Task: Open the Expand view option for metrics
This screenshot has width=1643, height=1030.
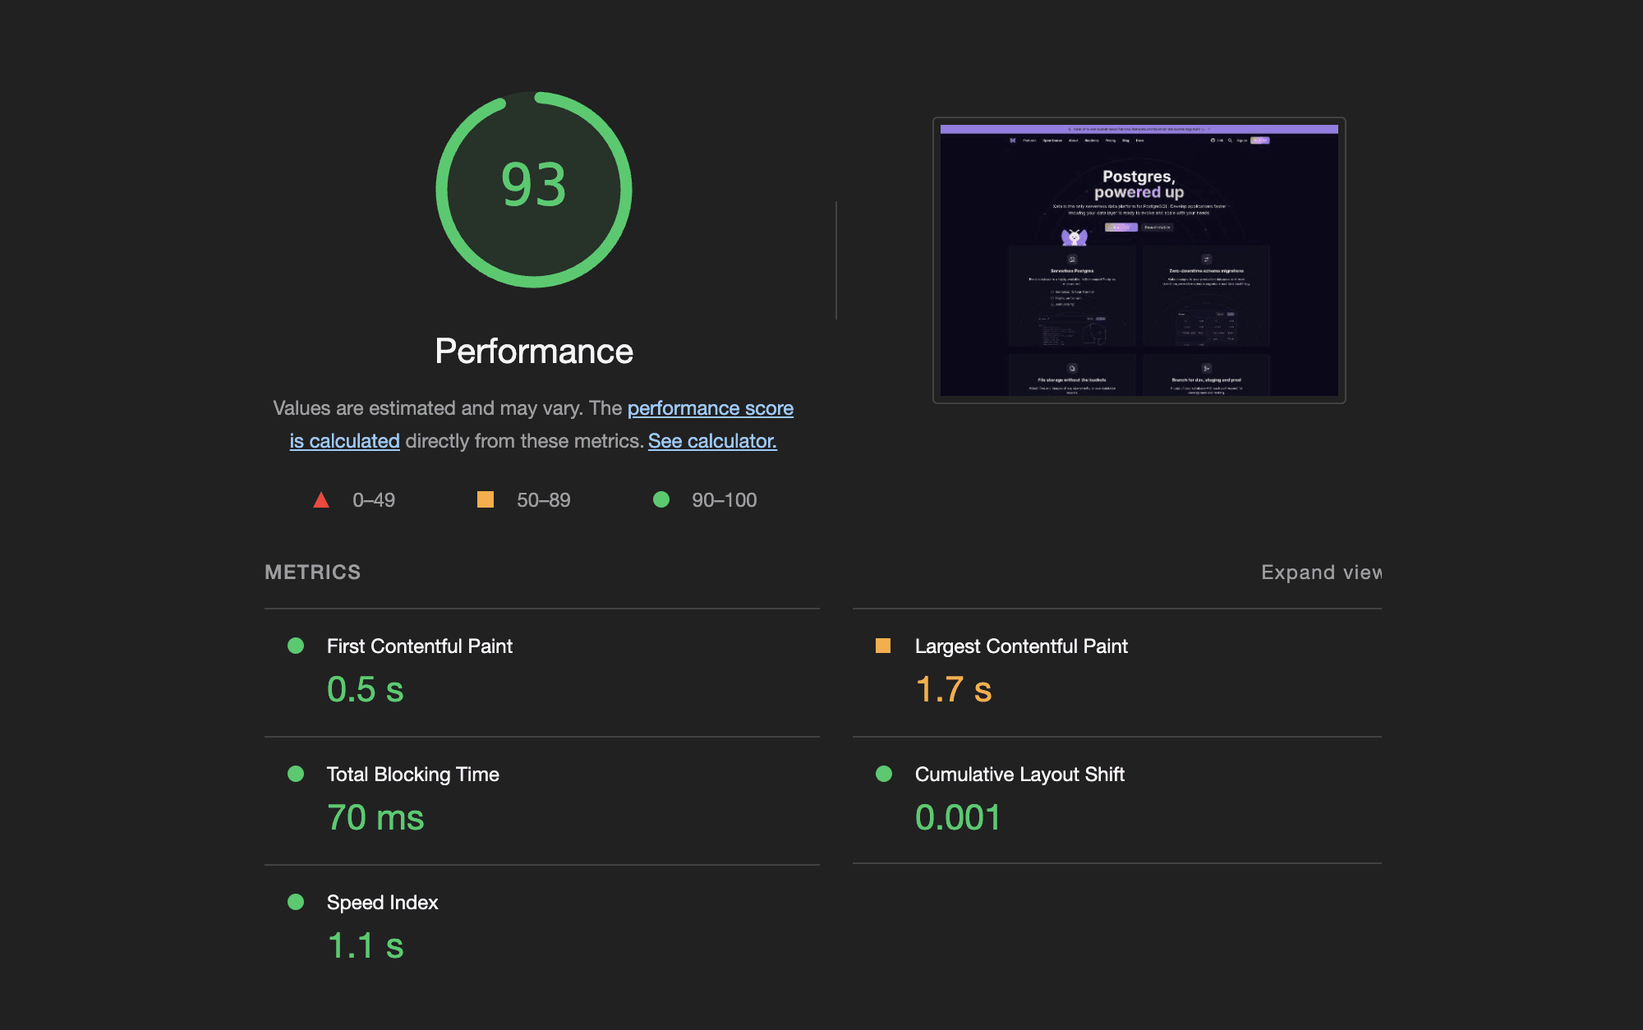Action: (x=1320, y=572)
